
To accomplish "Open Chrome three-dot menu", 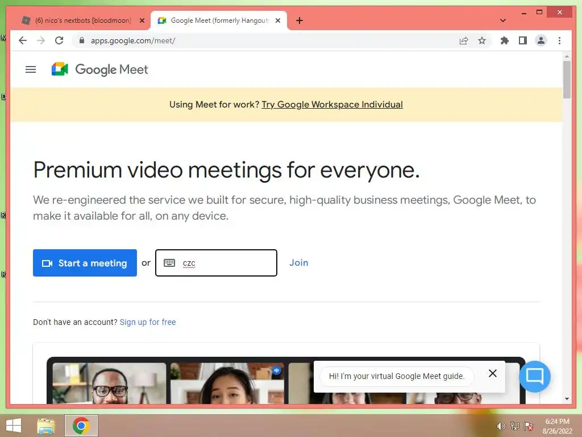I will coord(559,40).
